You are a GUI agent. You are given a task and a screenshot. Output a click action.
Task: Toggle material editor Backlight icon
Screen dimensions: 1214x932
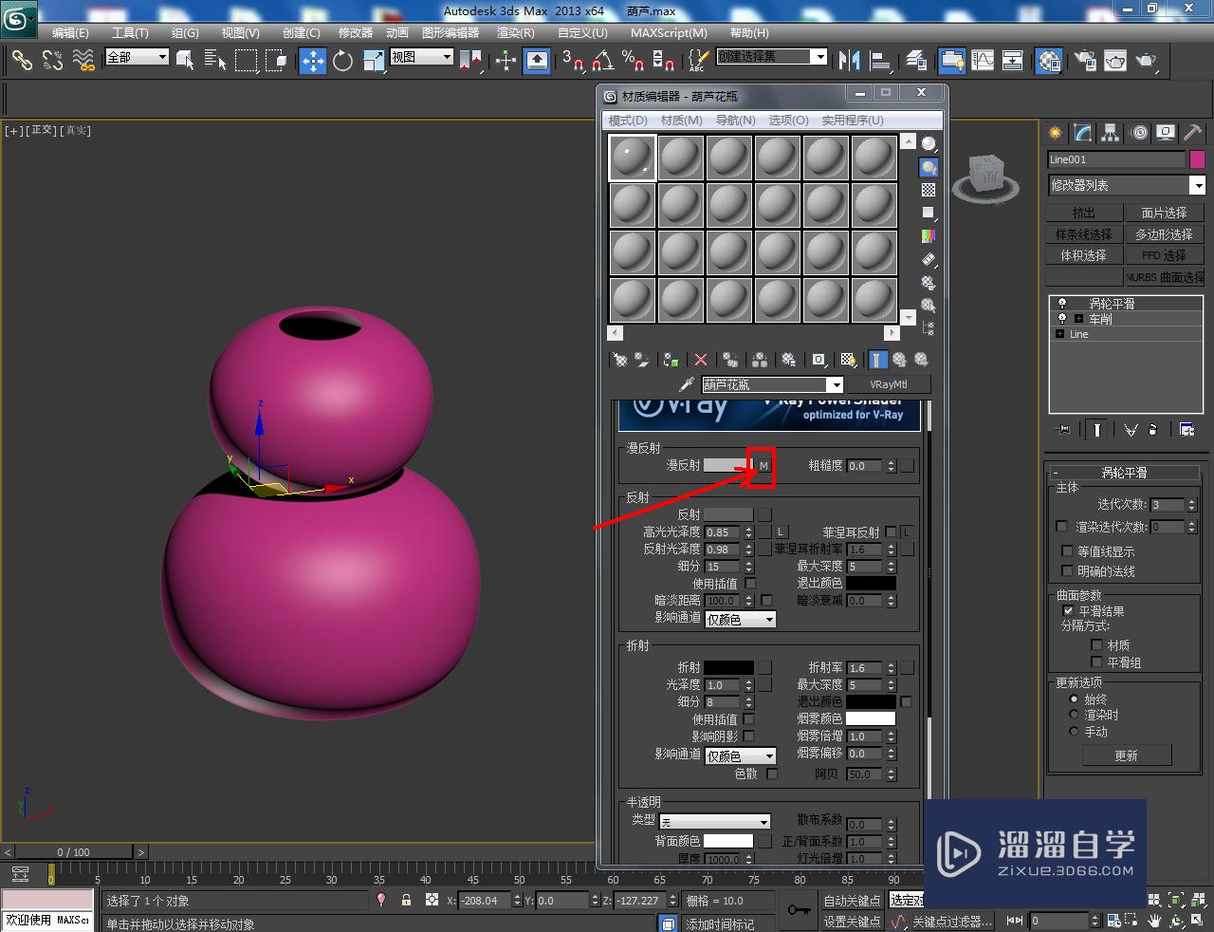tap(929, 167)
